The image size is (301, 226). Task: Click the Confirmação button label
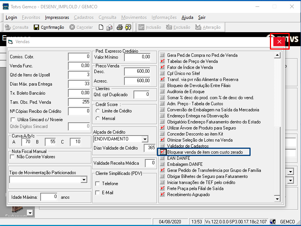52,27
